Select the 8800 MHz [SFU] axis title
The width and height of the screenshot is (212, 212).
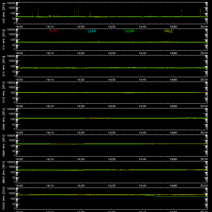click(3, 172)
